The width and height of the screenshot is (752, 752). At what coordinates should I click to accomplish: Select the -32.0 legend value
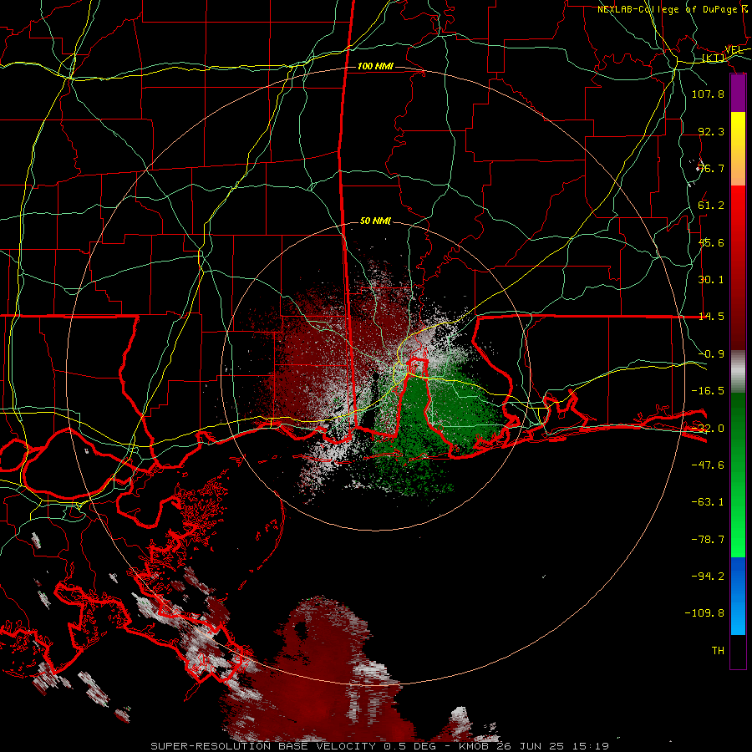708,429
